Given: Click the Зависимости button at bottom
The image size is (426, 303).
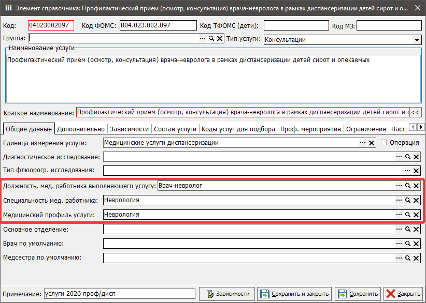Looking at the screenshot, I should point(227,294).
